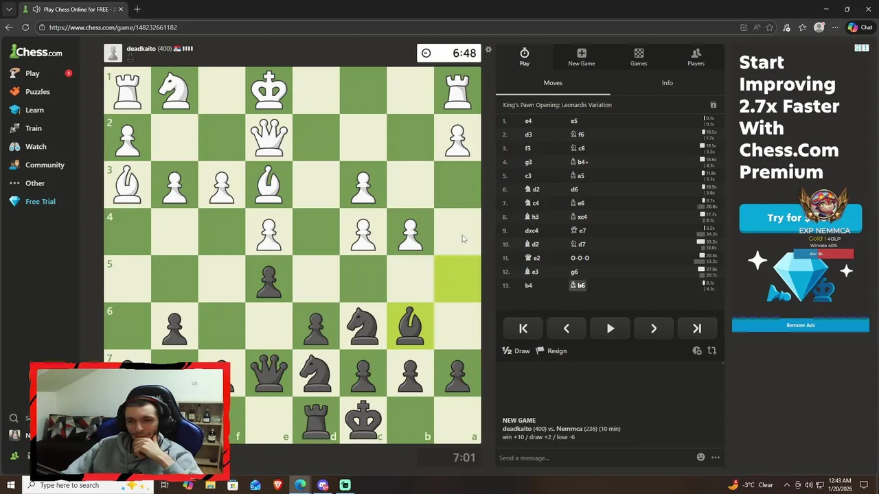Click the King's Pawn Opening: Leonardis Variation title
This screenshot has height=494, width=879.
click(x=557, y=105)
